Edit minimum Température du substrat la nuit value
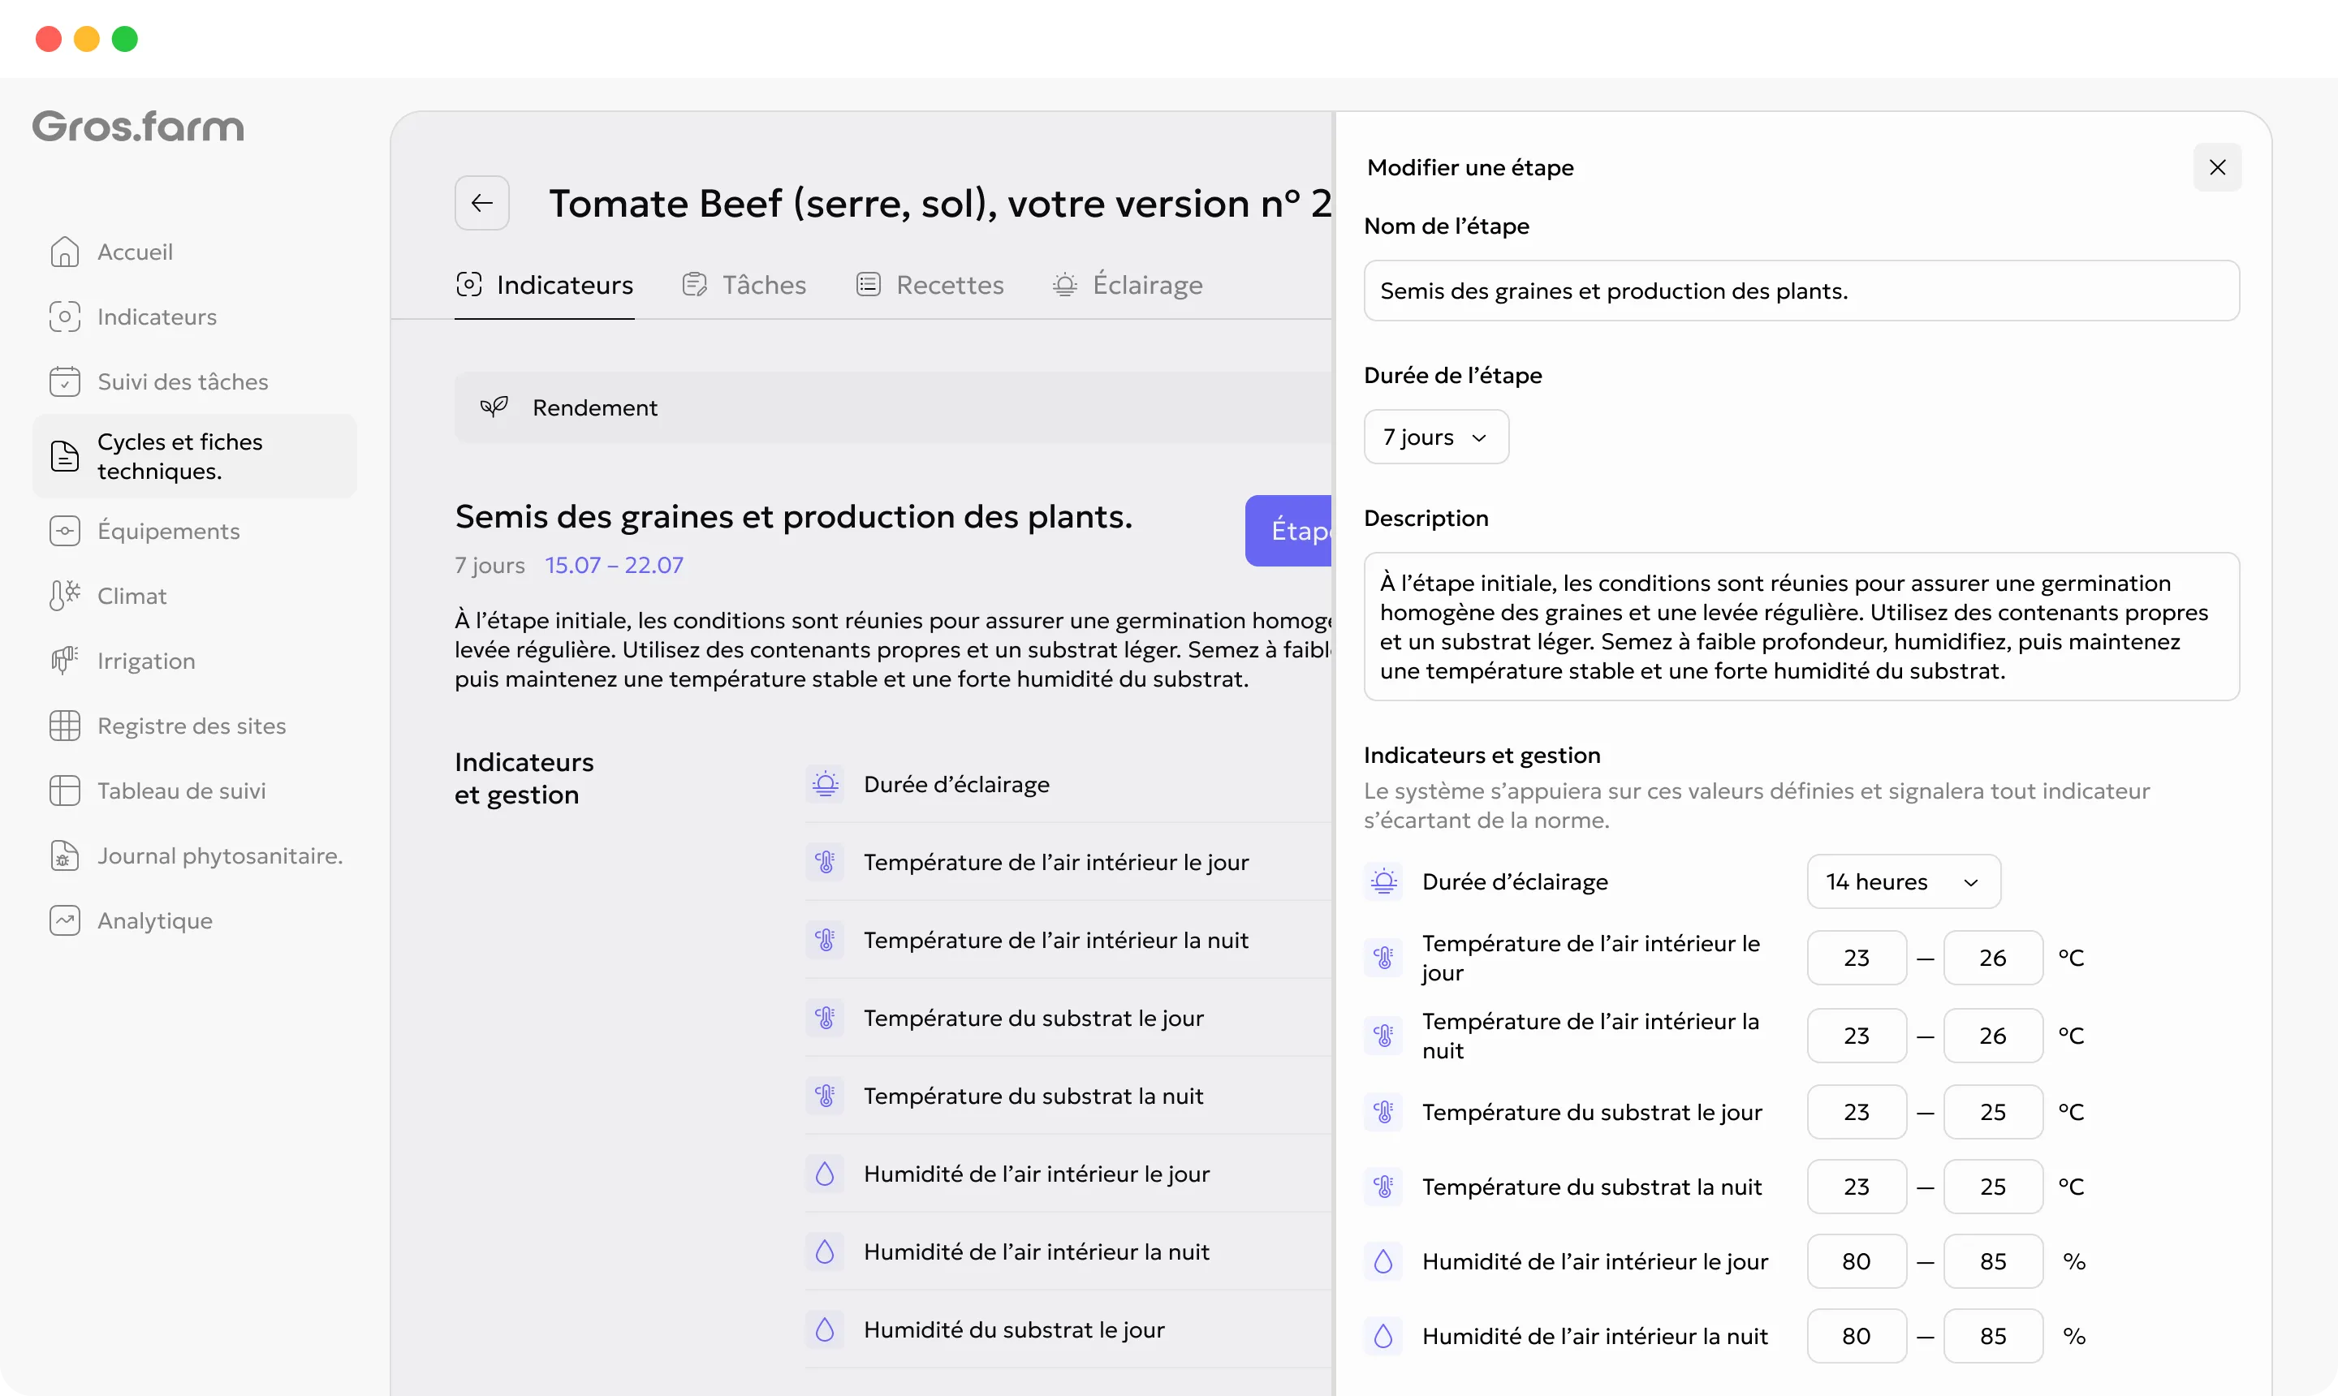The height and width of the screenshot is (1396, 2338). pyautogui.click(x=1857, y=1187)
